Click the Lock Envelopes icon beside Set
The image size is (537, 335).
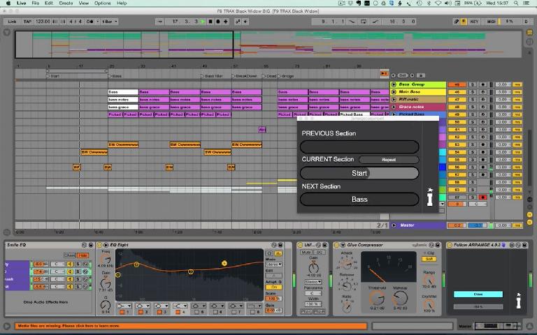click(x=421, y=75)
